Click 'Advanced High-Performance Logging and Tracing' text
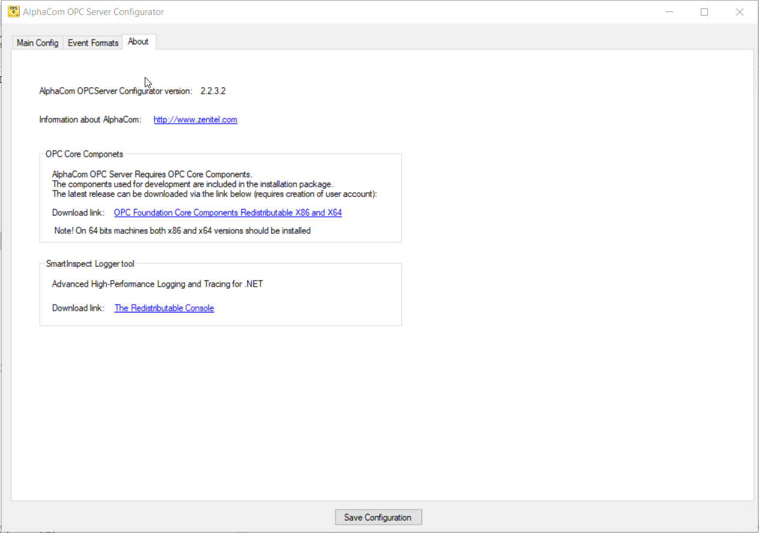Screen dimensions: 759x533 [x=157, y=284]
